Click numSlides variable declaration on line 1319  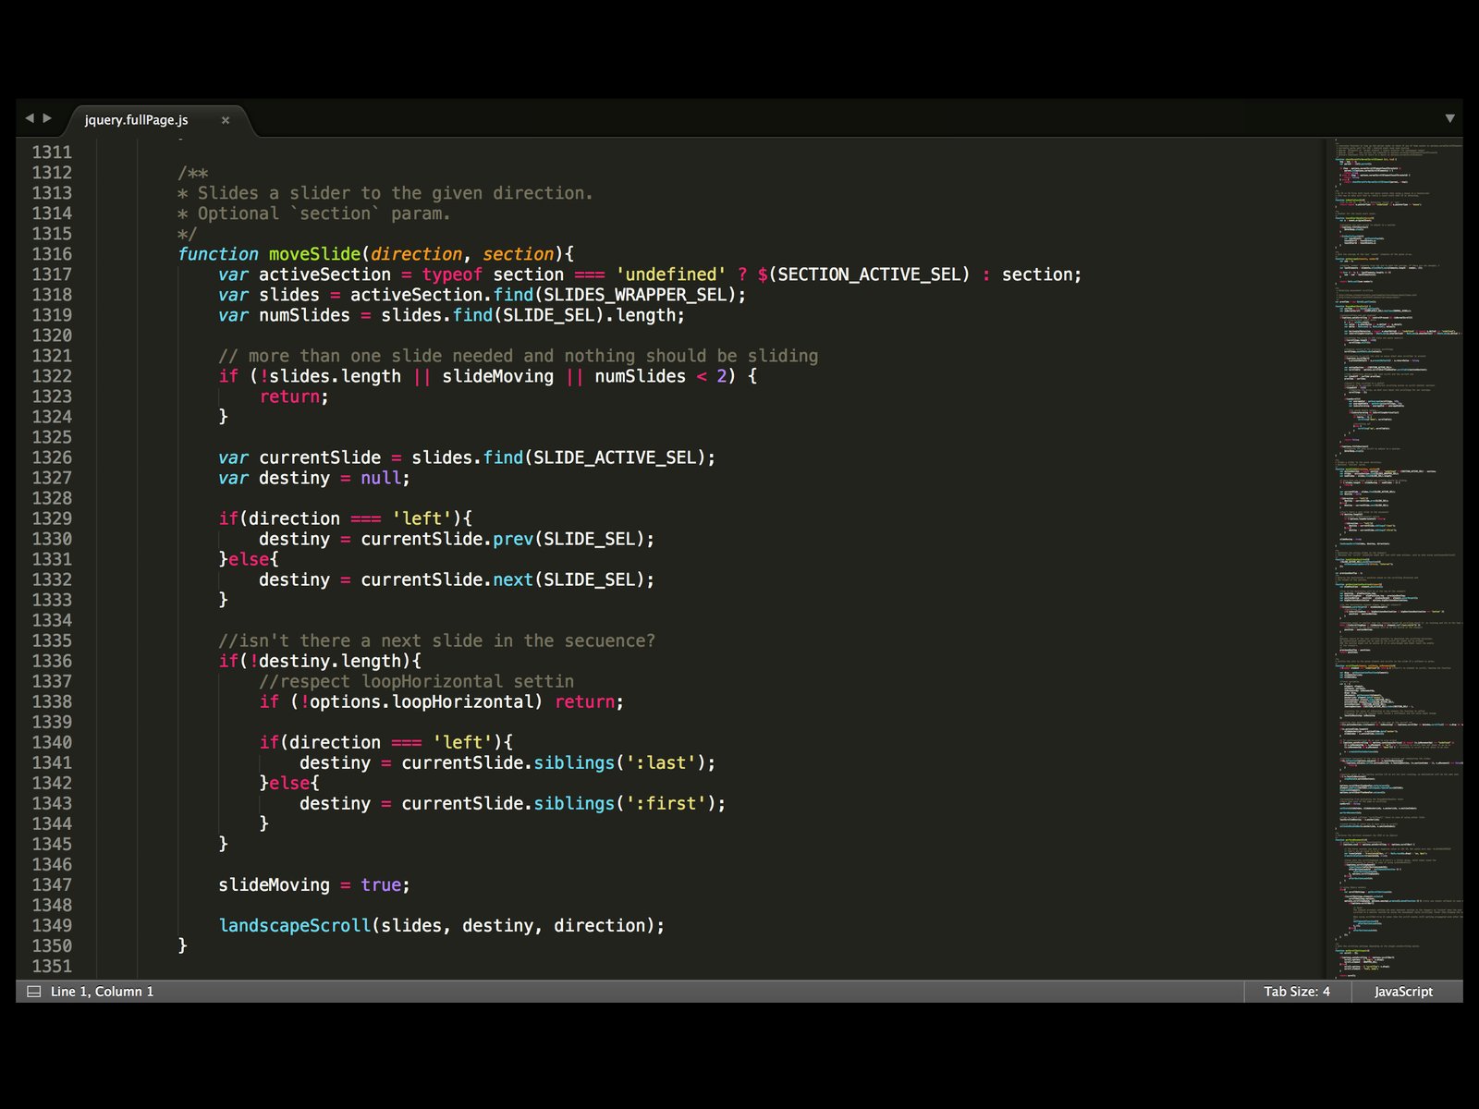tap(304, 315)
